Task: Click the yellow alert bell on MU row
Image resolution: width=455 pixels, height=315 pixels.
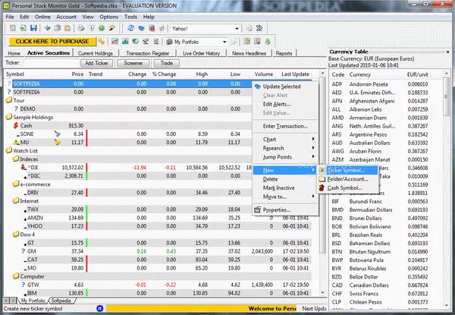Action: [x=58, y=142]
